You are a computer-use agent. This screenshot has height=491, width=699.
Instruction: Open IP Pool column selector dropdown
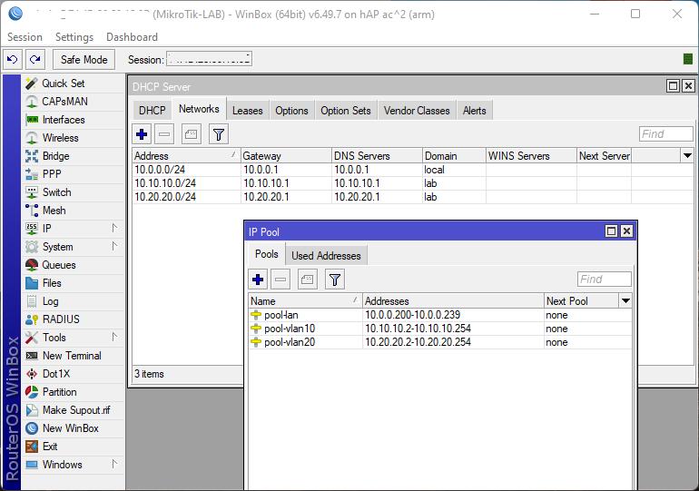(x=625, y=300)
